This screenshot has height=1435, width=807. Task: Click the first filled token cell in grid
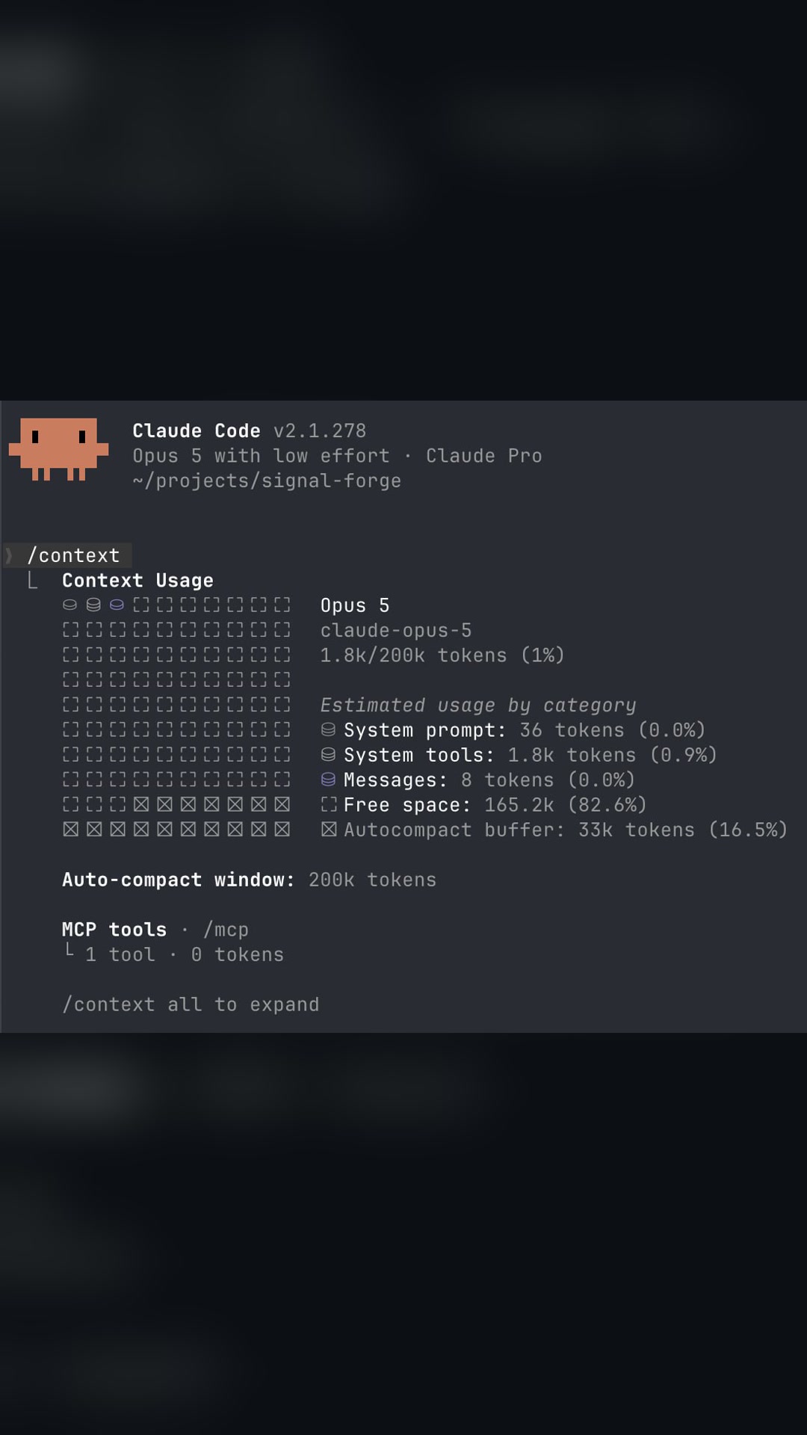[x=70, y=605]
